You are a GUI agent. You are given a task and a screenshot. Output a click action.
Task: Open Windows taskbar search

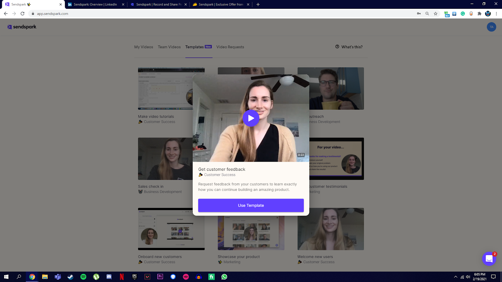[19, 277]
